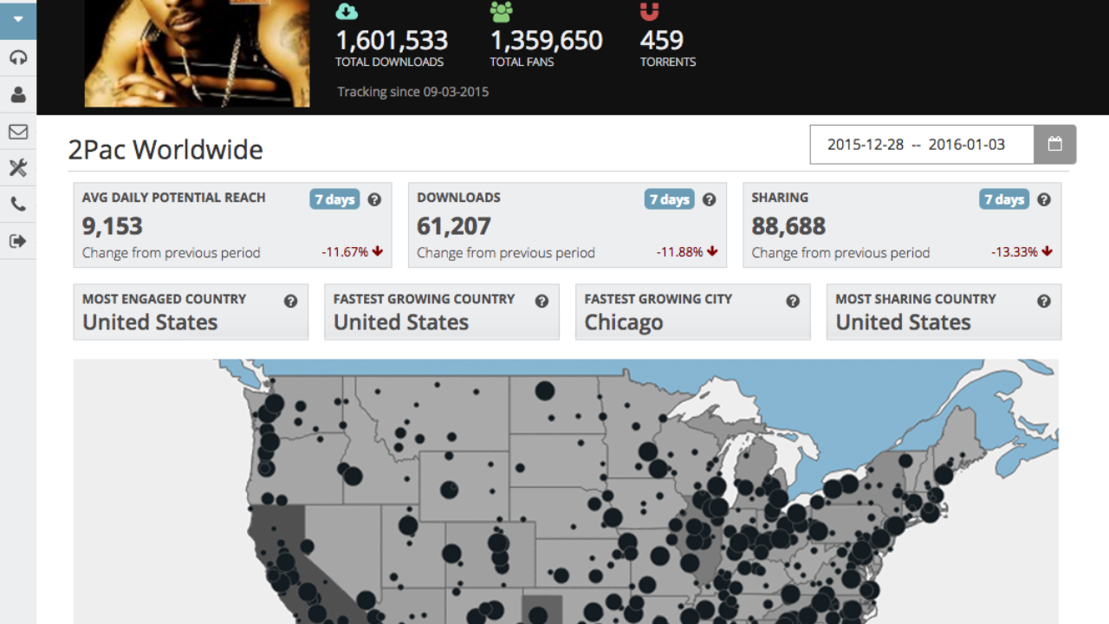Select the Fastest Growing City Chicago card
Image resolution: width=1109 pixels, height=624 pixels.
click(692, 312)
